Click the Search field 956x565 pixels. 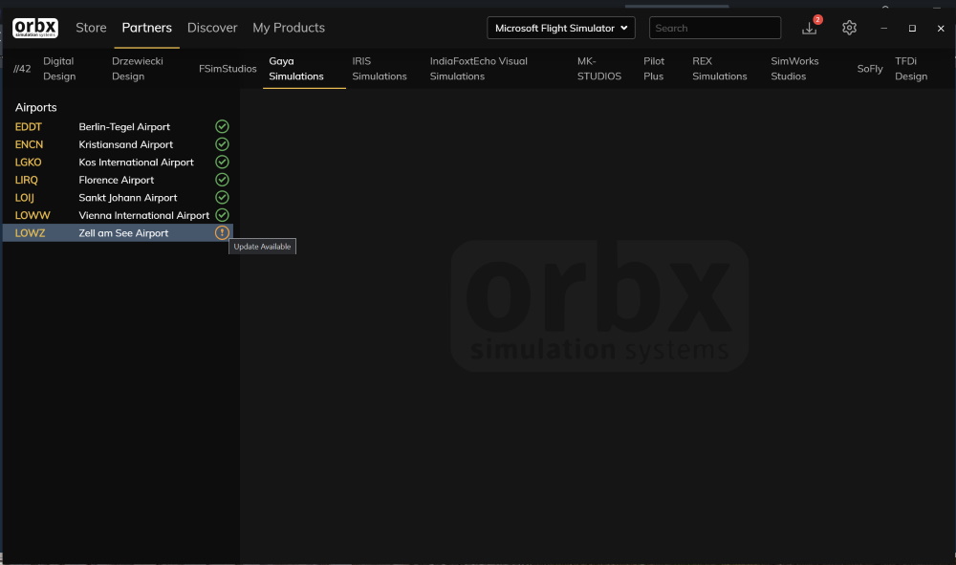(x=714, y=28)
